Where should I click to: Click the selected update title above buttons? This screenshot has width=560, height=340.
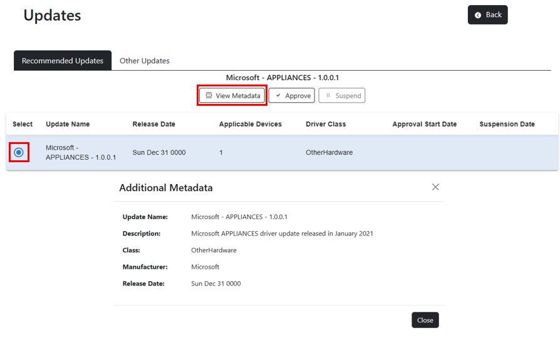click(282, 78)
